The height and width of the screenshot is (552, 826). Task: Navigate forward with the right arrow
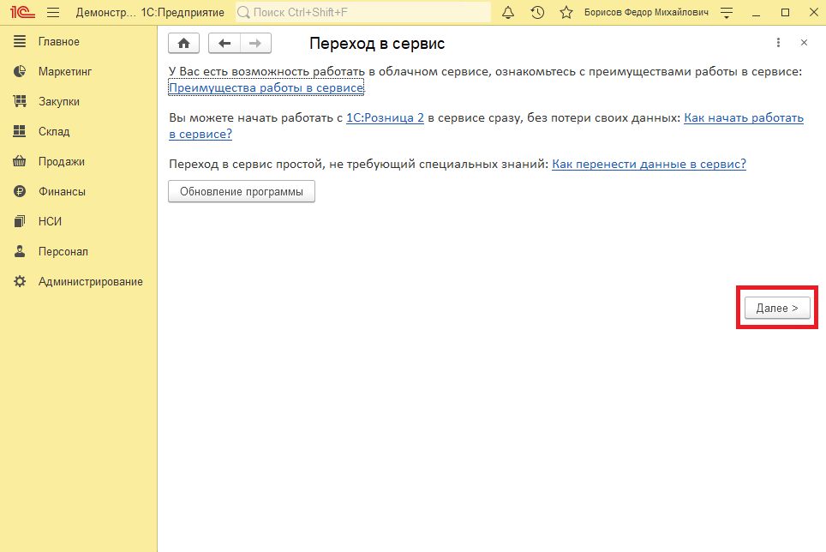point(255,43)
